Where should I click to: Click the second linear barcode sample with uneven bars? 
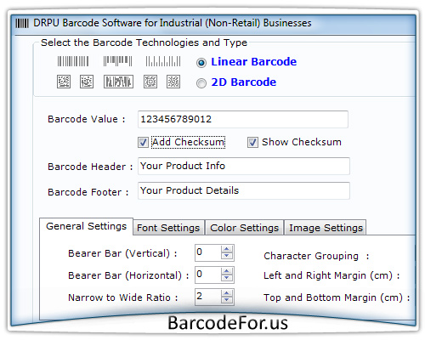tap(117, 61)
